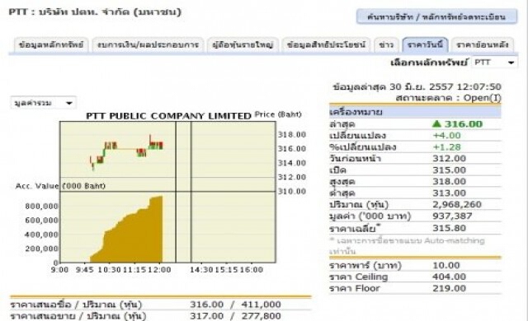
Task: Click the volume value 2,968,260
Action: 457,204
